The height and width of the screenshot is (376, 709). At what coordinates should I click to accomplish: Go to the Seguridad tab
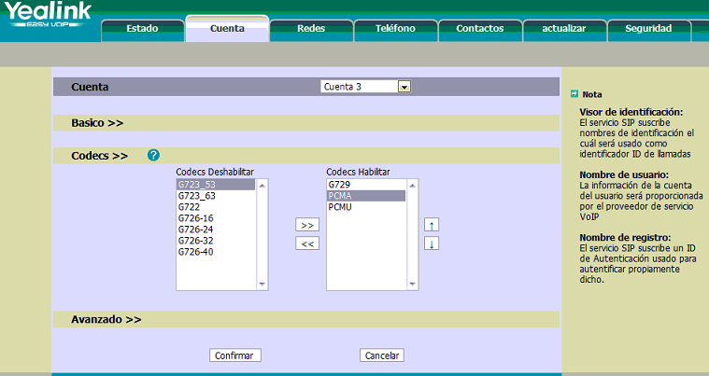[x=648, y=28]
